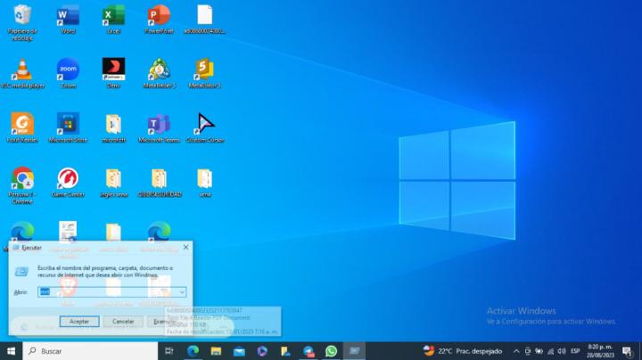Click the Examinar button in Ejecutar dialog
642x360 pixels.
165,322
